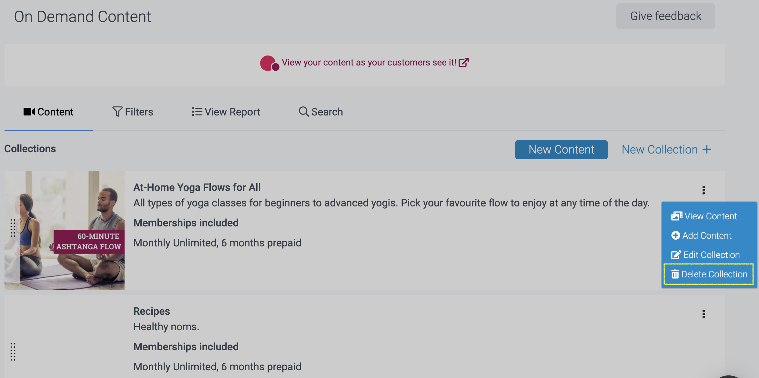Viewport: 759px width, 378px height.
Task: Click the three-dot menu for At-Home Yoga Flows
Action: click(x=703, y=190)
